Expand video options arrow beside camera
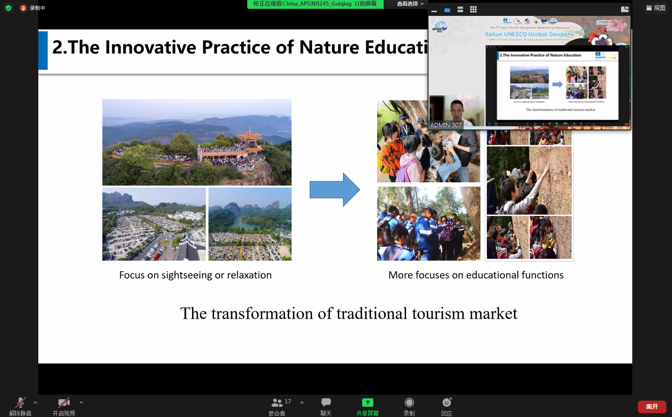The height and width of the screenshot is (417, 672). pos(81,403)
